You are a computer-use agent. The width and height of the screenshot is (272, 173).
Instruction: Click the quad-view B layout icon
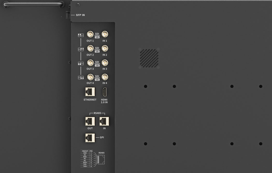(x=81, y=49)
